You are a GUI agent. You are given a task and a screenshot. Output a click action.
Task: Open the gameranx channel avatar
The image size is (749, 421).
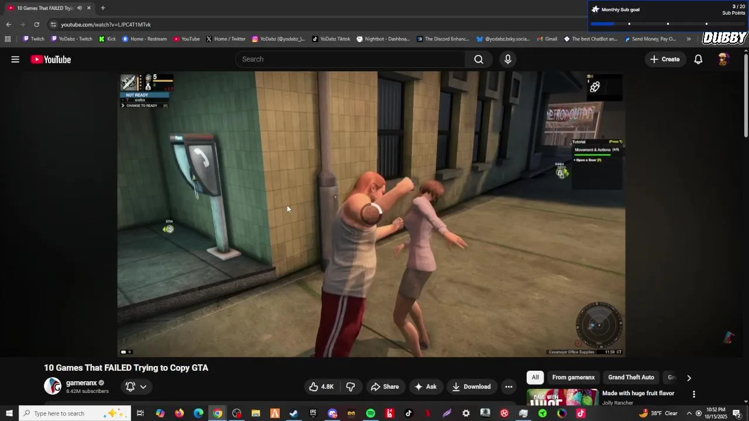point(53,386)
